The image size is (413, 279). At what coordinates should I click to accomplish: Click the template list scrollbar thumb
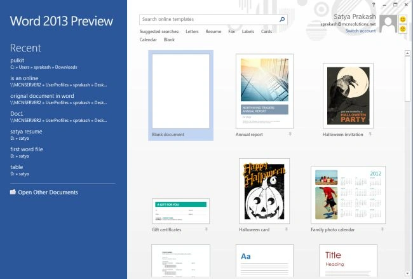(x=407, y=79)
